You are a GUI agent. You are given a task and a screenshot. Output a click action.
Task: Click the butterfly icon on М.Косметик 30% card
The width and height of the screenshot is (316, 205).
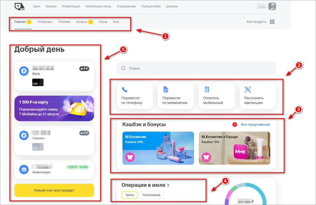click(x=130, y=157)
